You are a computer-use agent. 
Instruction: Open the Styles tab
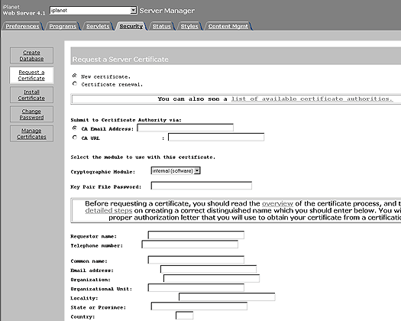click(189, 26)
